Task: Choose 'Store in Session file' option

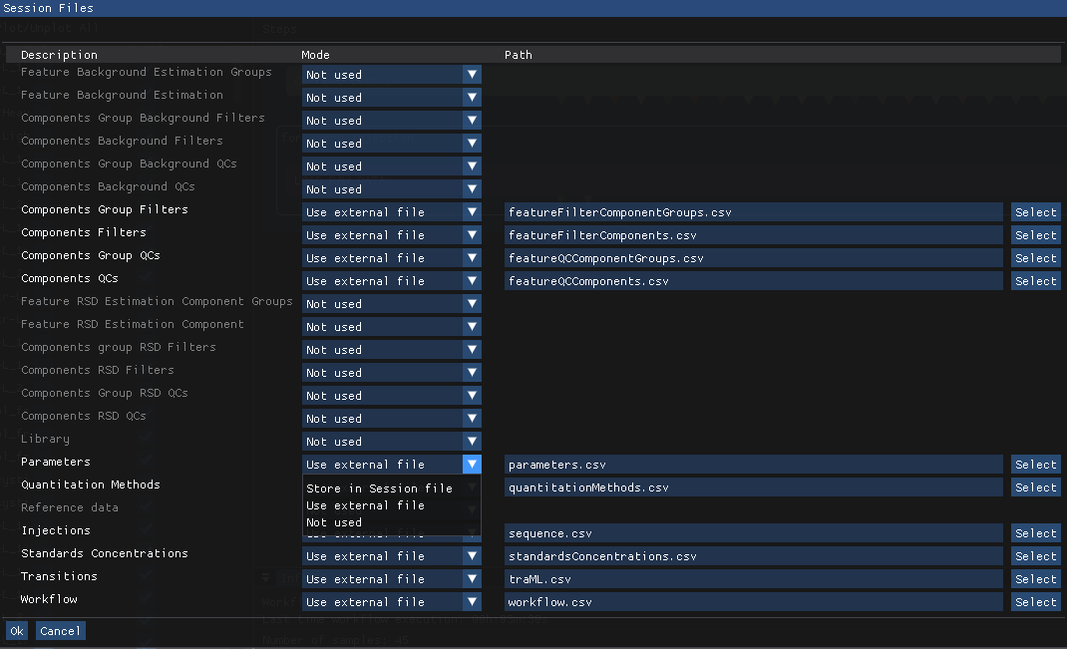Action: (x=379, y=488)
